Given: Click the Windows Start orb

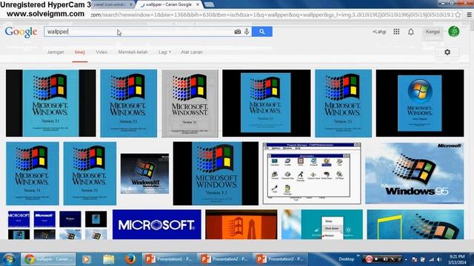Looking at the screenshot, I should point(9,259).
